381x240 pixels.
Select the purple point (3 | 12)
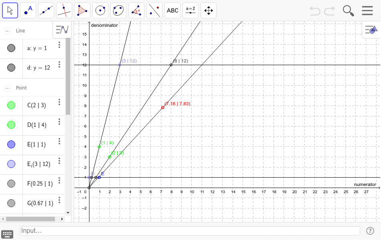120,65
